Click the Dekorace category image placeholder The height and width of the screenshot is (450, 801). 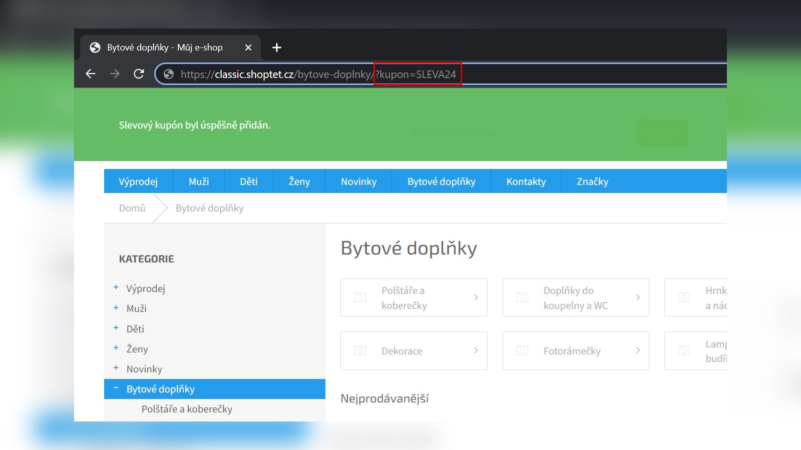pos(360,351)
